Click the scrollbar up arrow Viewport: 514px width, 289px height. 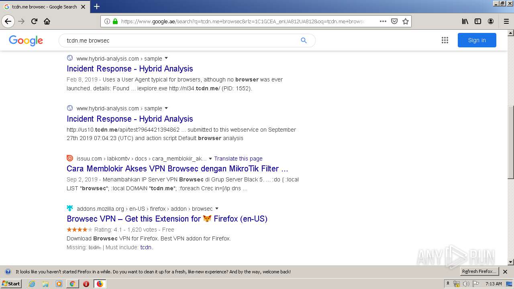[511, 33]
